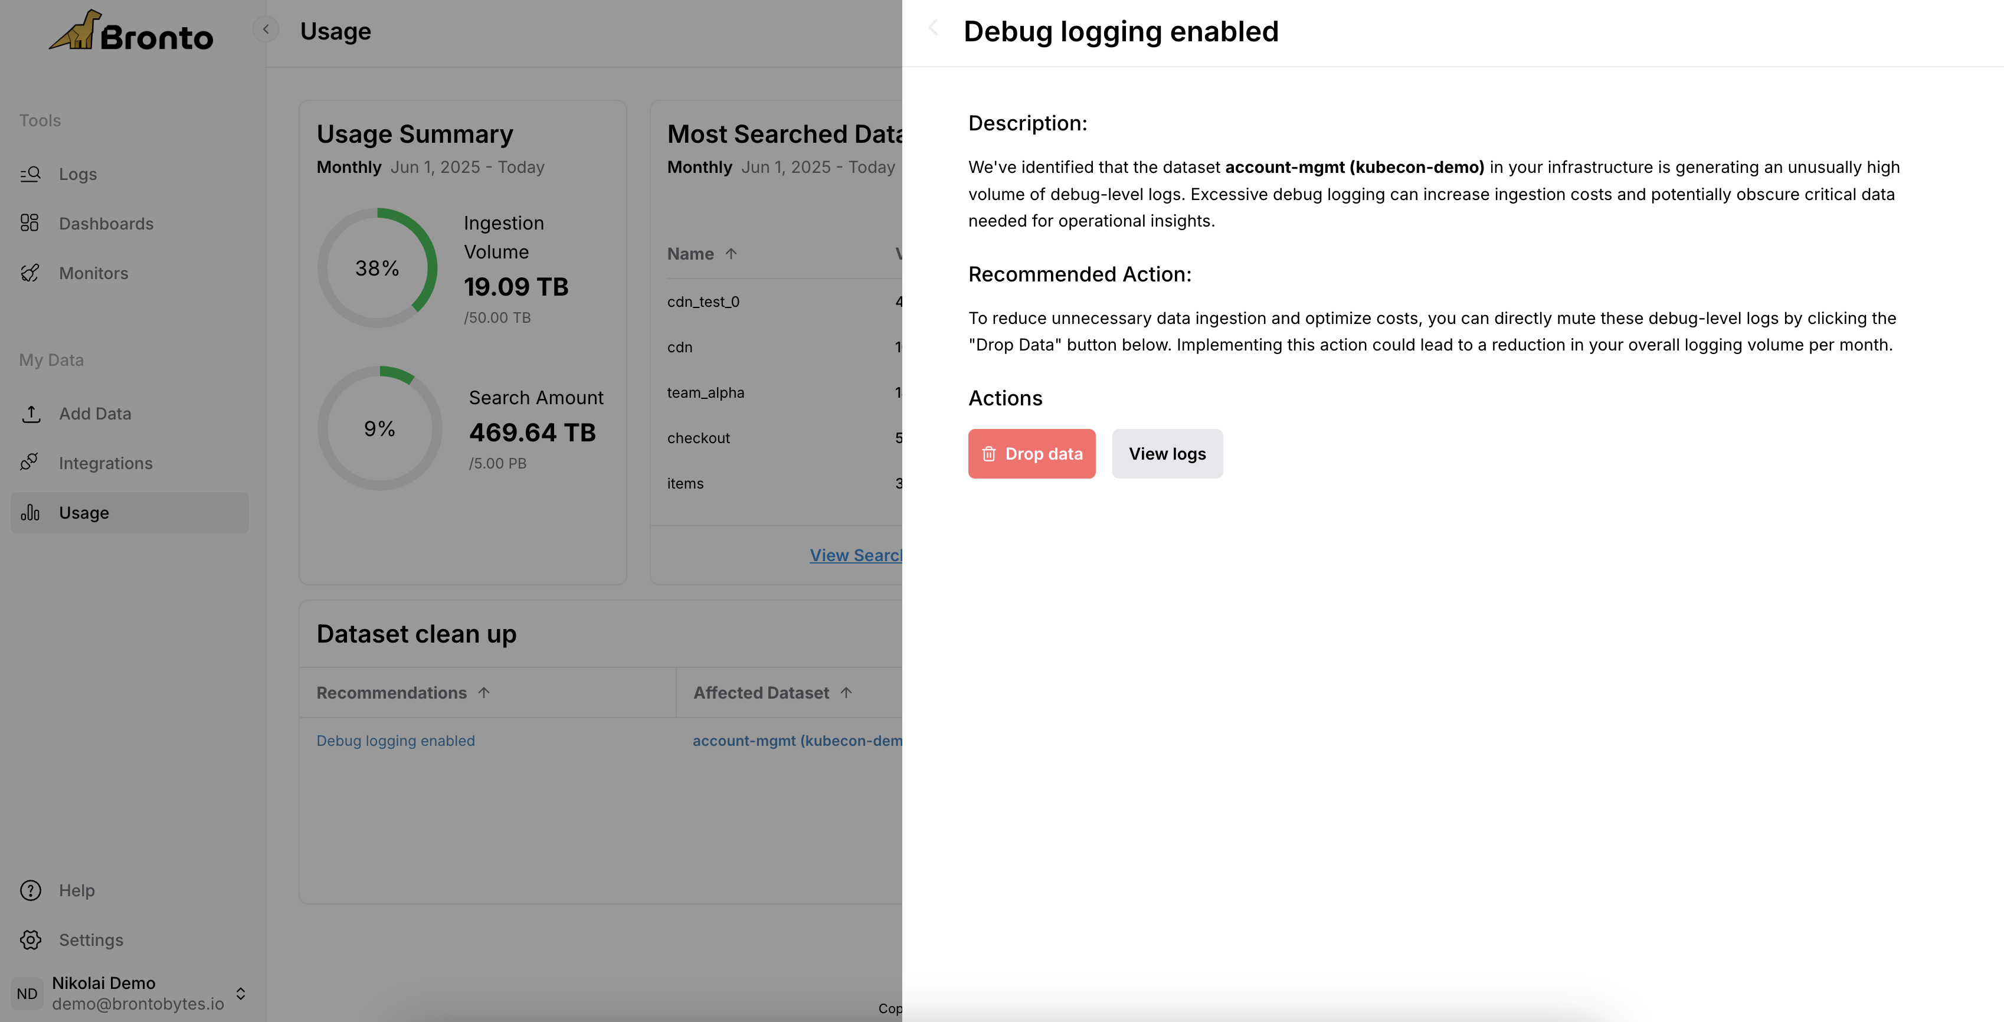Image resolution: width=2004 pixels, height=1022 pixels.
Task: Click the Ingestion Volume 38% progress ring
Action: pos(377,267)
